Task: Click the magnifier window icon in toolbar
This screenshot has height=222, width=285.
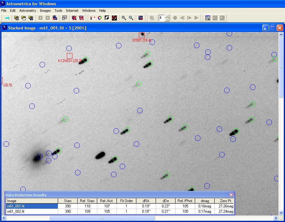Action: [x=208, y=18]
